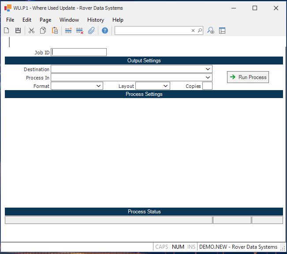Click into the Job ID field
Screen dimensions: 287x254
pos(79,52)
